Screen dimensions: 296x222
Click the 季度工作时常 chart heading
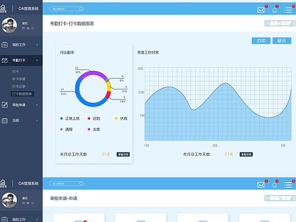(148, 52)
